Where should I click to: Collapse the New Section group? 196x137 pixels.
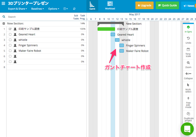coord(4,23)
